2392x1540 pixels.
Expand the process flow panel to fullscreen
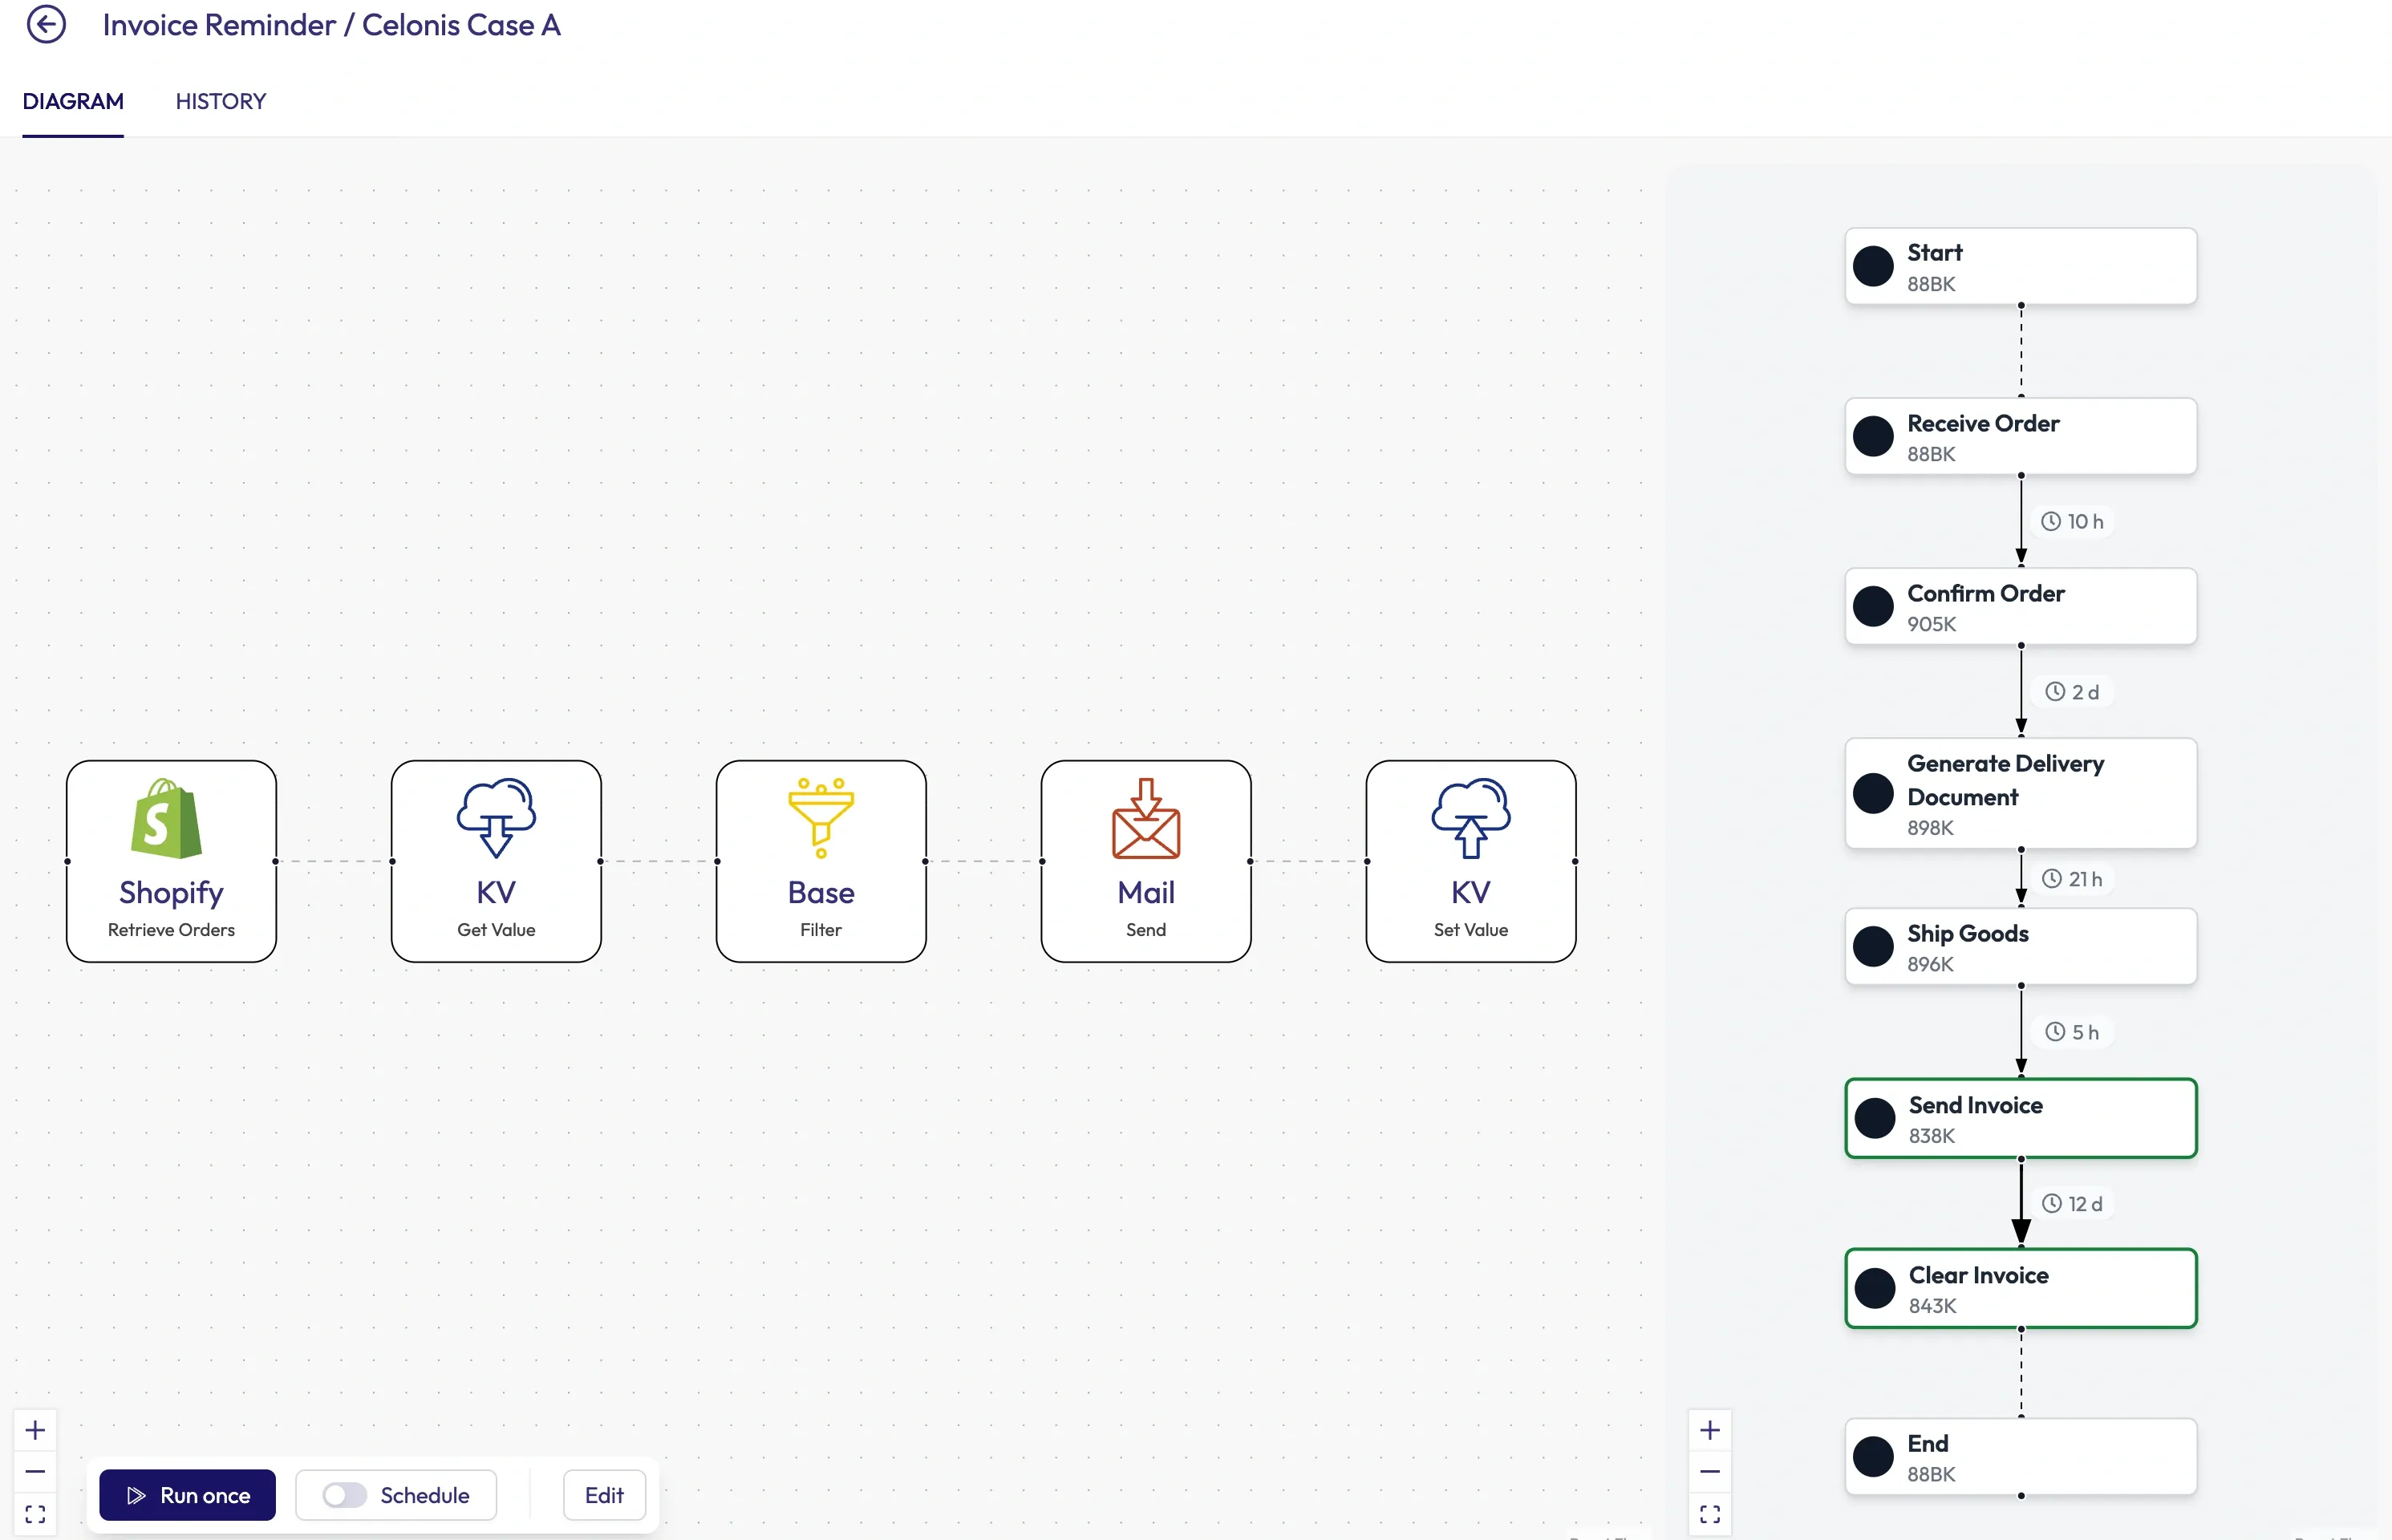click(x=1710, y=1513)
